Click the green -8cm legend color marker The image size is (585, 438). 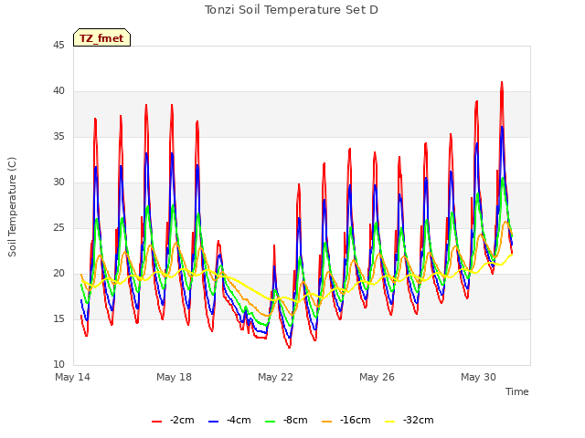(x=271, y=422)
